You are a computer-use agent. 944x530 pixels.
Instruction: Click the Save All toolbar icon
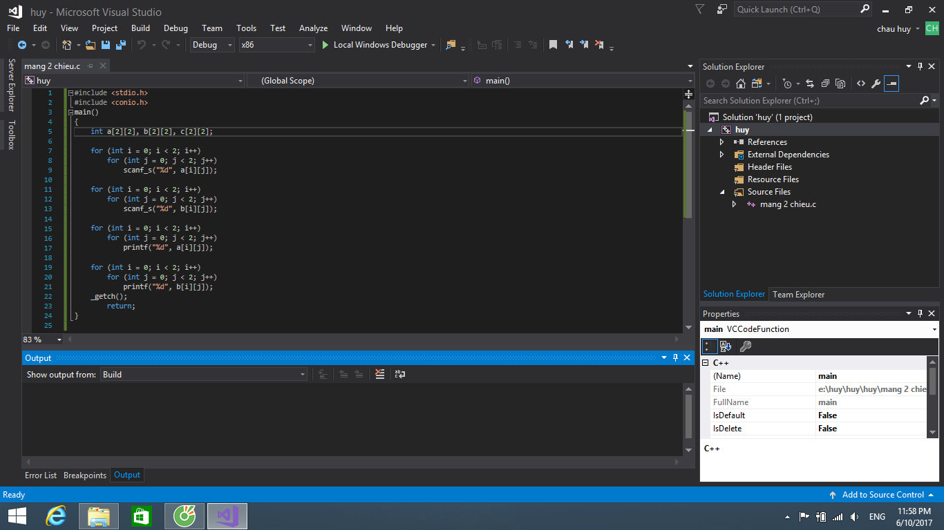click(x=121, y=45)
